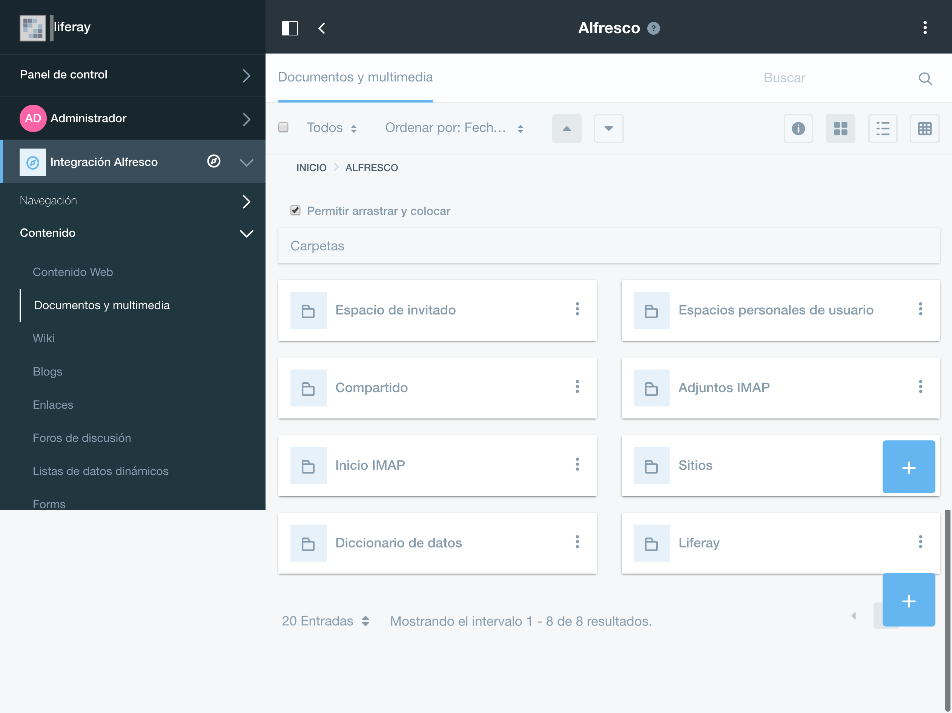Open the Ordenar por dropdown
The width and height of the screenshot is (952, 713).
click(454, 128)
